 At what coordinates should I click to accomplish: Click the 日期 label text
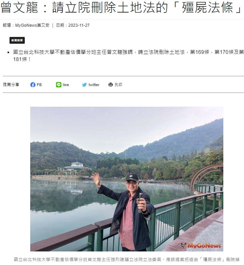tap(60, 25)
